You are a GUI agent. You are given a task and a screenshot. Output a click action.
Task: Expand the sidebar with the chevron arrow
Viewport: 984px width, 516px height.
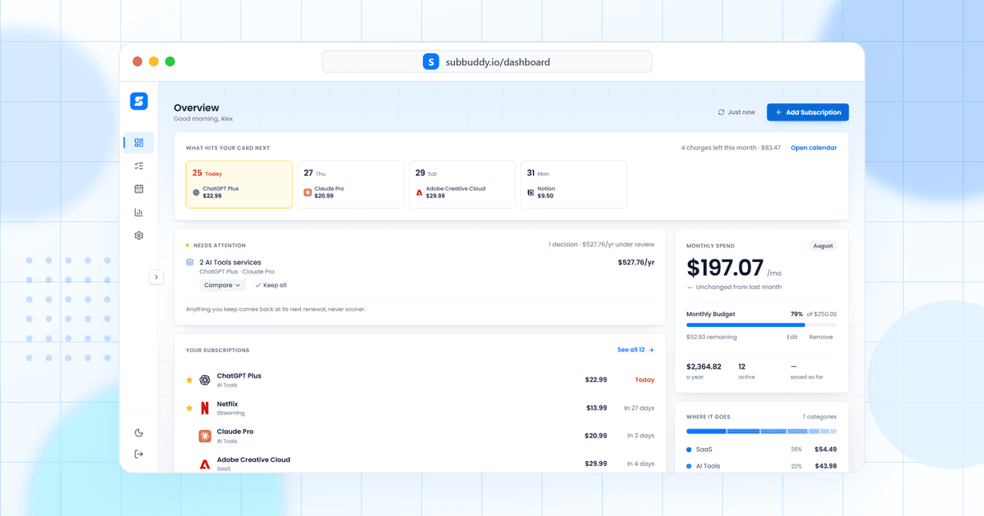coord(157,277)
